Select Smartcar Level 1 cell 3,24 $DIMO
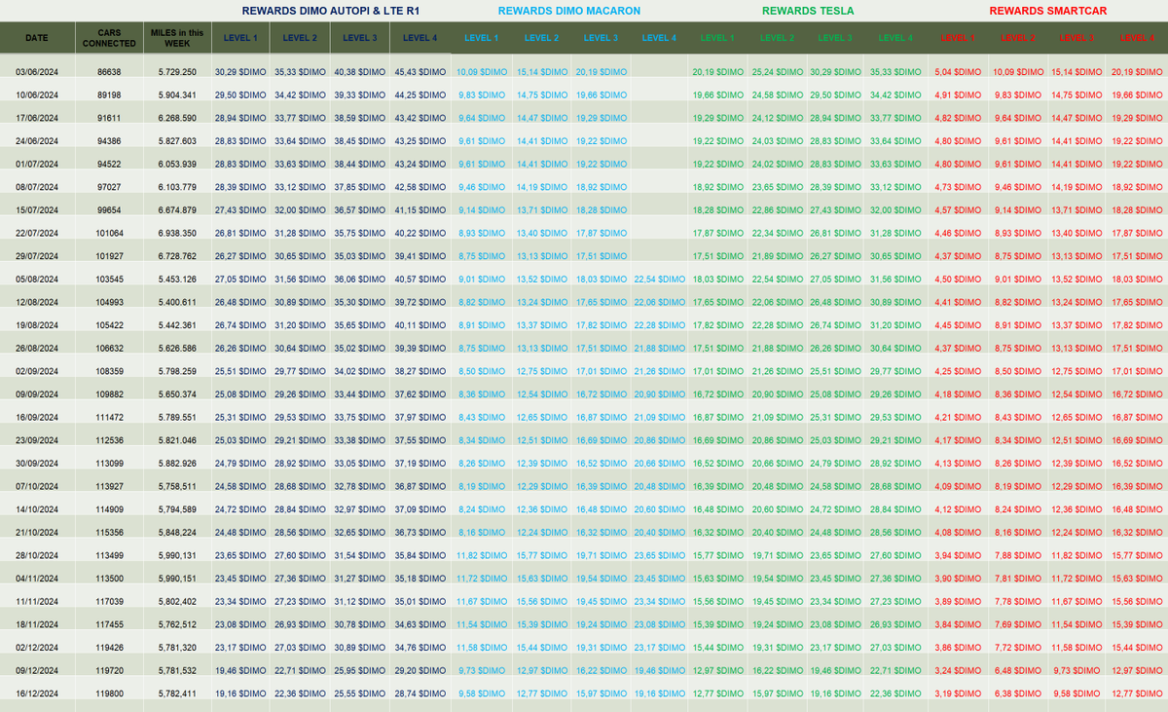 tap(958, 670)
